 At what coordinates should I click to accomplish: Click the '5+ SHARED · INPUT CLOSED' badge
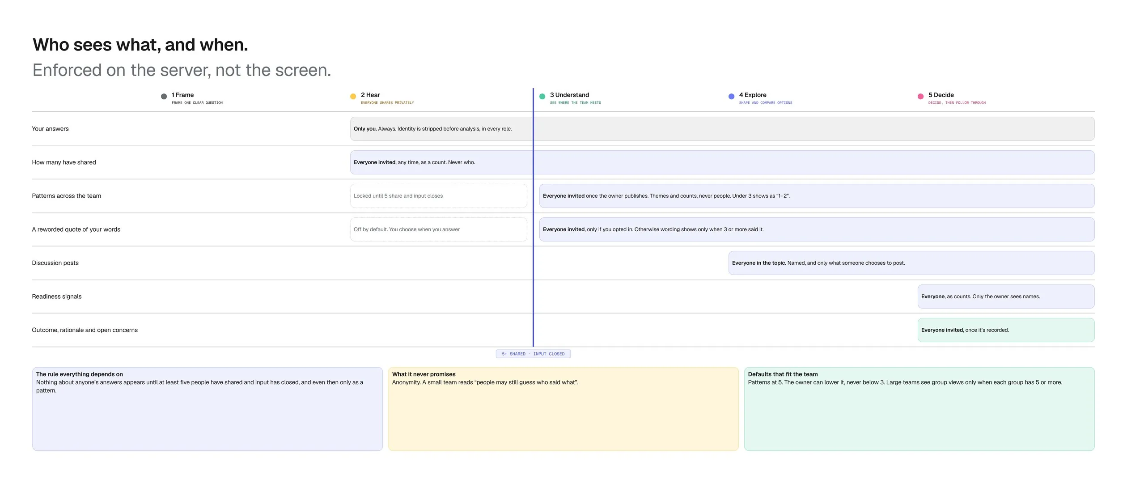[533, 354]
